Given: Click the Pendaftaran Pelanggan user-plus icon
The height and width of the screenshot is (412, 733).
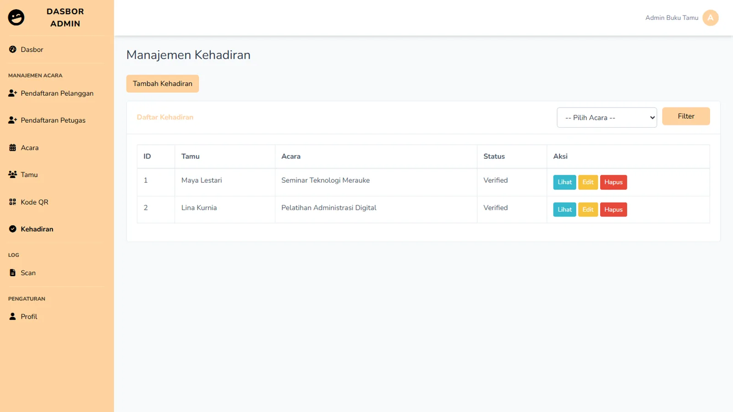Looking at the screenshot, I should (x=13, y=93).
